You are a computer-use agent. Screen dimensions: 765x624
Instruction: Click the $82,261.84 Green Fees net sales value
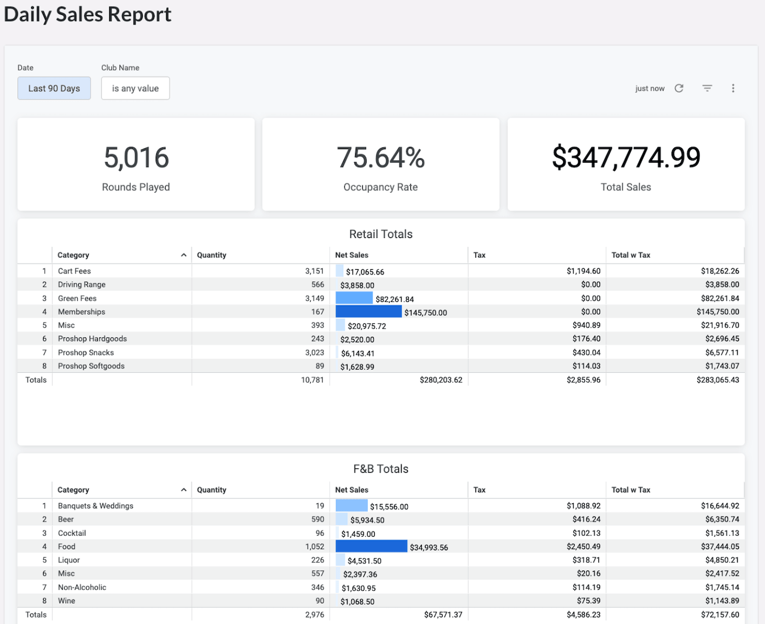[395, 299]
